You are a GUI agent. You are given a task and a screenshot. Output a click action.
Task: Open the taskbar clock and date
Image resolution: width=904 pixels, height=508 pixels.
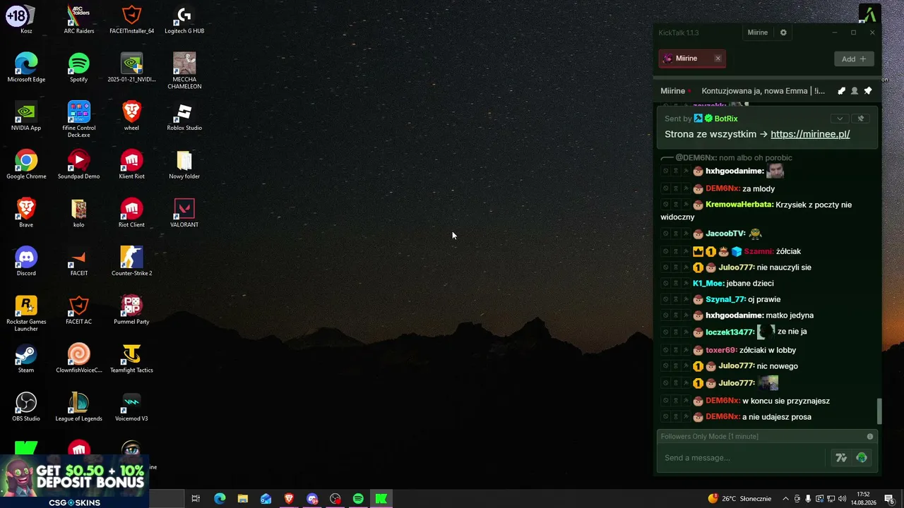click(x=863, y=499)
